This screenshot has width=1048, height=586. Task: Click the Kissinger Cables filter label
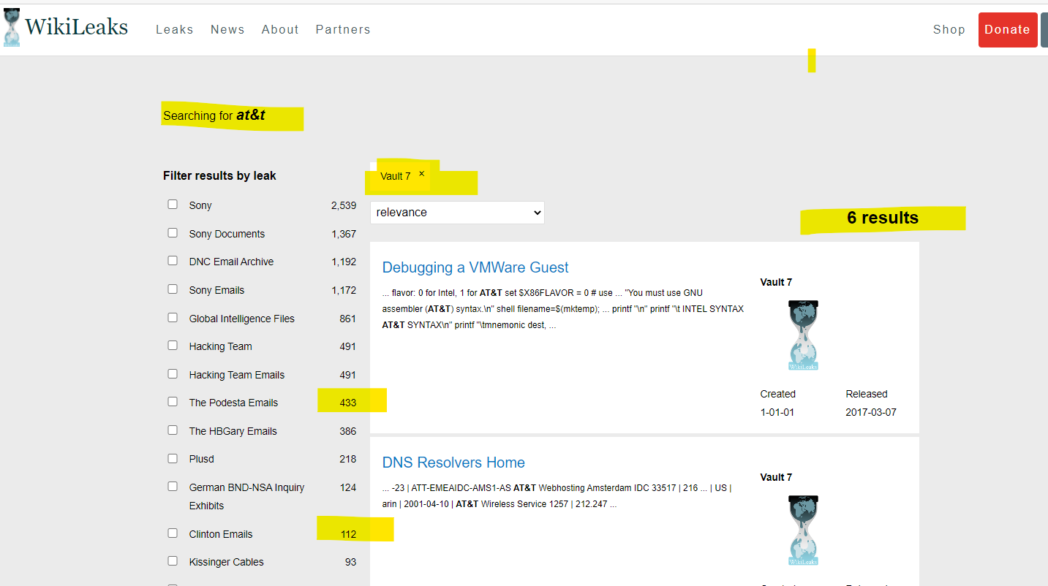(x=226, y=562)
